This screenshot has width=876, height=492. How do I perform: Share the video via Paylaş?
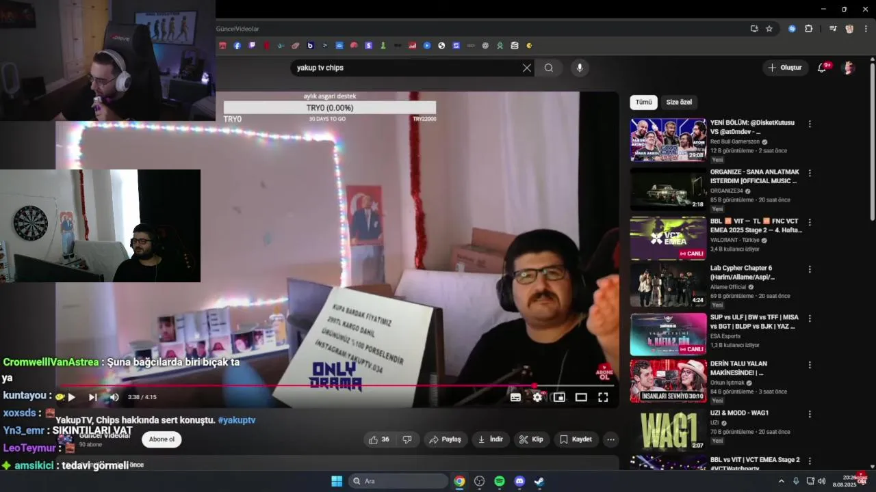click(445, 439)
